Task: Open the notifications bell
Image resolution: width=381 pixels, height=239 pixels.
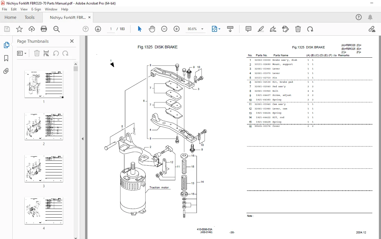Action: click(x=371, y=17)
